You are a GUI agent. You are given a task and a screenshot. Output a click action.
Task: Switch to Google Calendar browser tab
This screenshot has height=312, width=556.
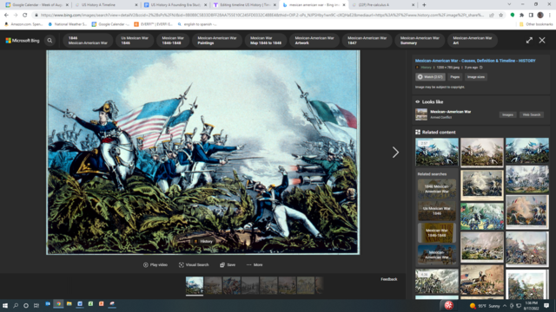pyautogui.click(x=36, y=5)
